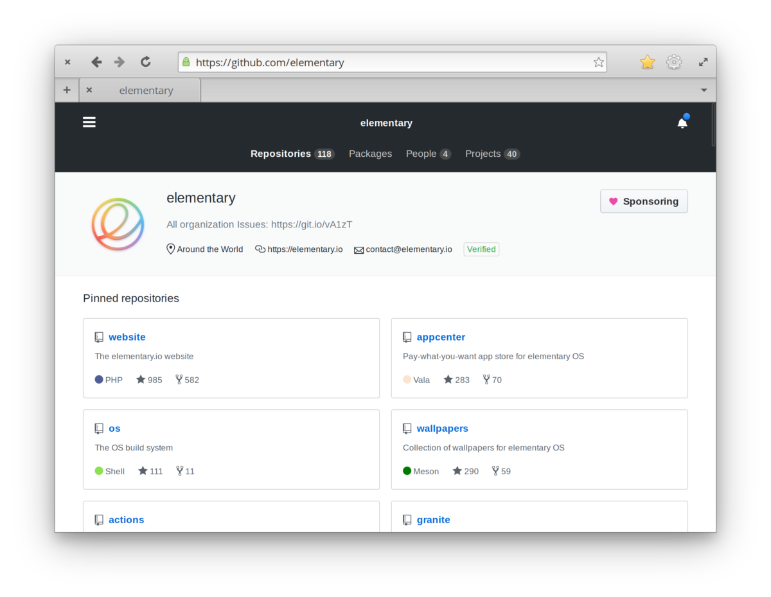Viewport: 771px width, 597px height.
Task: Go back with the browser back arrow
Action: point(96,62)
